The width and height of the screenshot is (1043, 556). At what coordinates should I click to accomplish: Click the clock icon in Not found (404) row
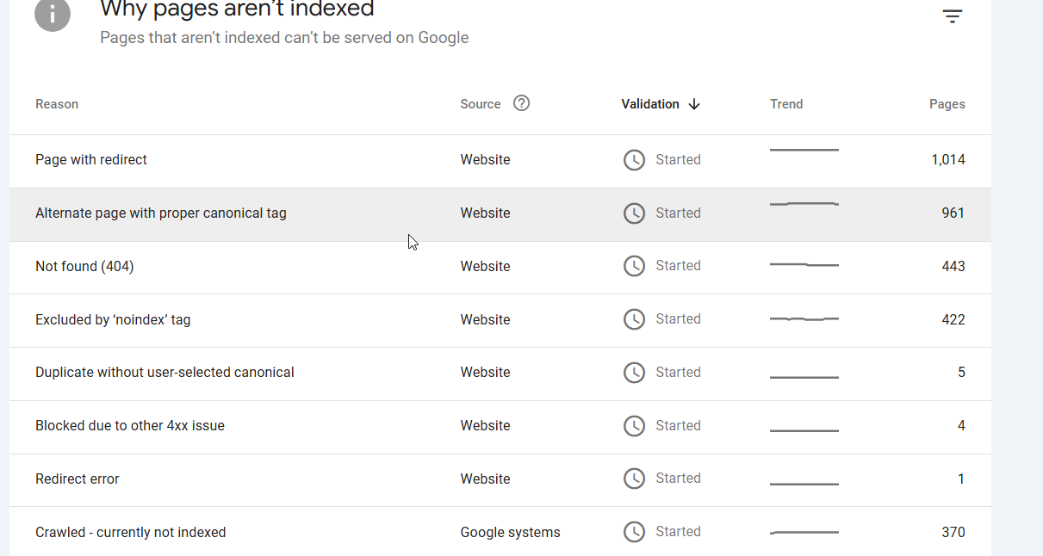(x=634, y=266)
